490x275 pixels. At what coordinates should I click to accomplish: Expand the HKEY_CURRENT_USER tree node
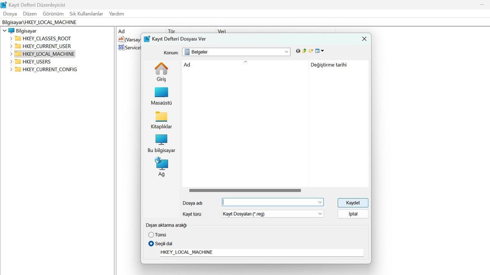[11, 46]
